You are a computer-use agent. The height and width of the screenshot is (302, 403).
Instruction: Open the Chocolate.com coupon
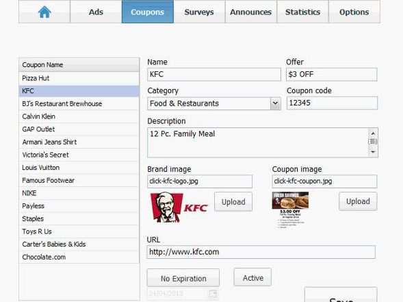pos(79,257)
